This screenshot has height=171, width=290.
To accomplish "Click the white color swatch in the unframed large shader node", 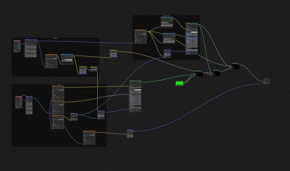I will coord(138,90).
